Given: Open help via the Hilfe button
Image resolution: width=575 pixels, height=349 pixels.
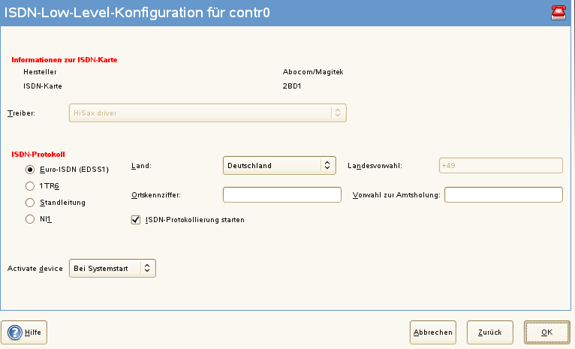Looking at the screenshot, I should [25, 331].
